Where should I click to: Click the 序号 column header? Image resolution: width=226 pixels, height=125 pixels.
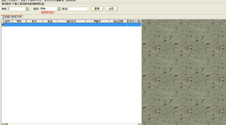pyautogui.click(x=8, y=21)
